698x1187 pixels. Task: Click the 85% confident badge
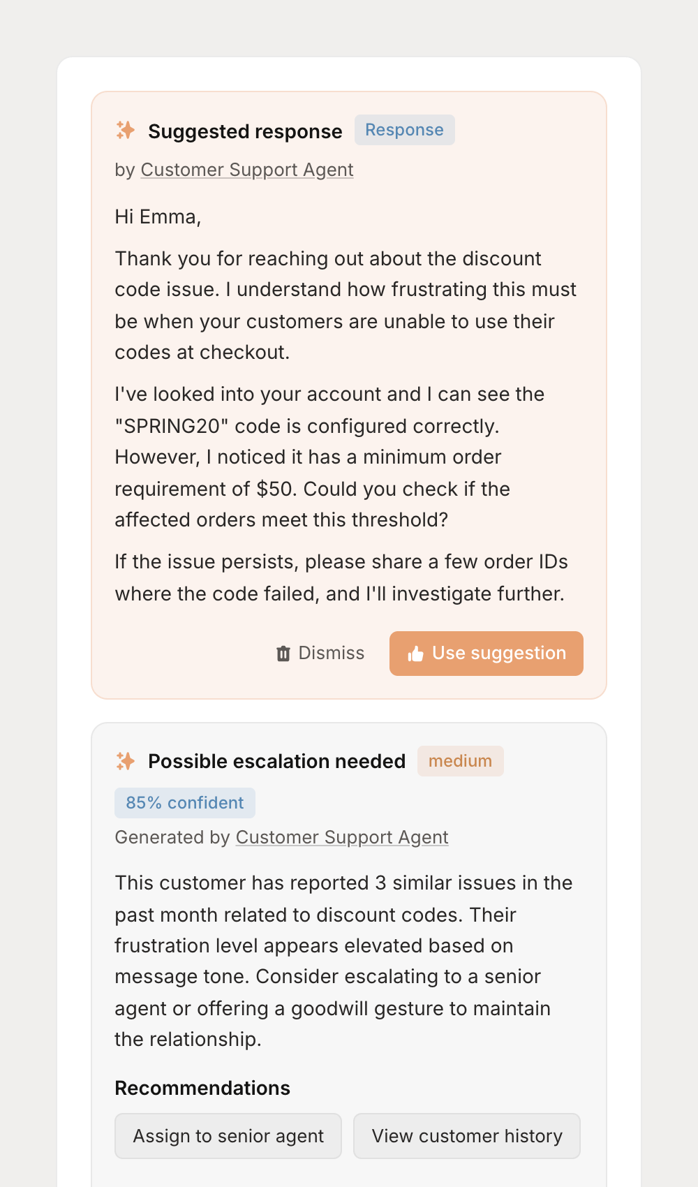[x=184, y=802]
